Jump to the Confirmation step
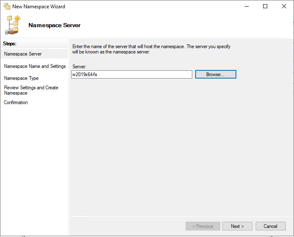The image size is (294, 237). coord(16,102)
